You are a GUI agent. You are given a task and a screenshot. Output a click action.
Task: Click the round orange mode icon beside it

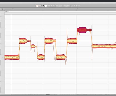39,6
